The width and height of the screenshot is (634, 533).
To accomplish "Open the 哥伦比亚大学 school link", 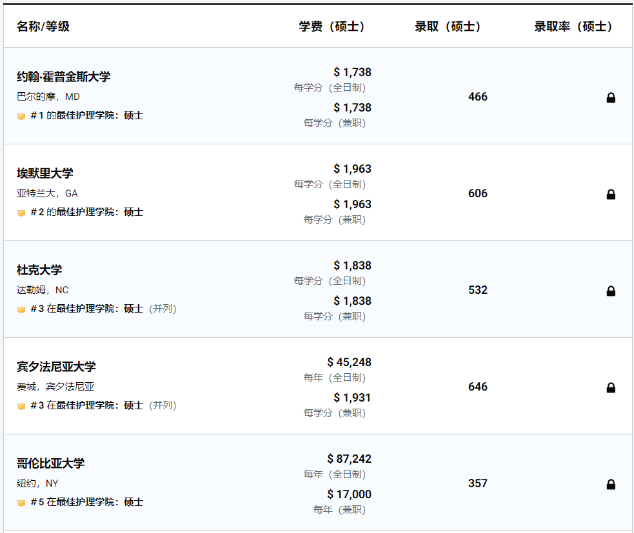I will [x=50, y=463].
